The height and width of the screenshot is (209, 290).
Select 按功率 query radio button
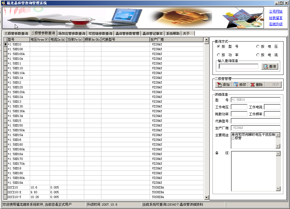pos(219,55)
